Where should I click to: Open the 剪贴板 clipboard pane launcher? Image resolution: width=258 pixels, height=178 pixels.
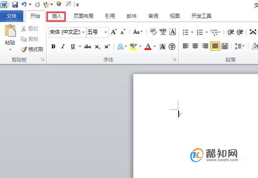(43, 60)
